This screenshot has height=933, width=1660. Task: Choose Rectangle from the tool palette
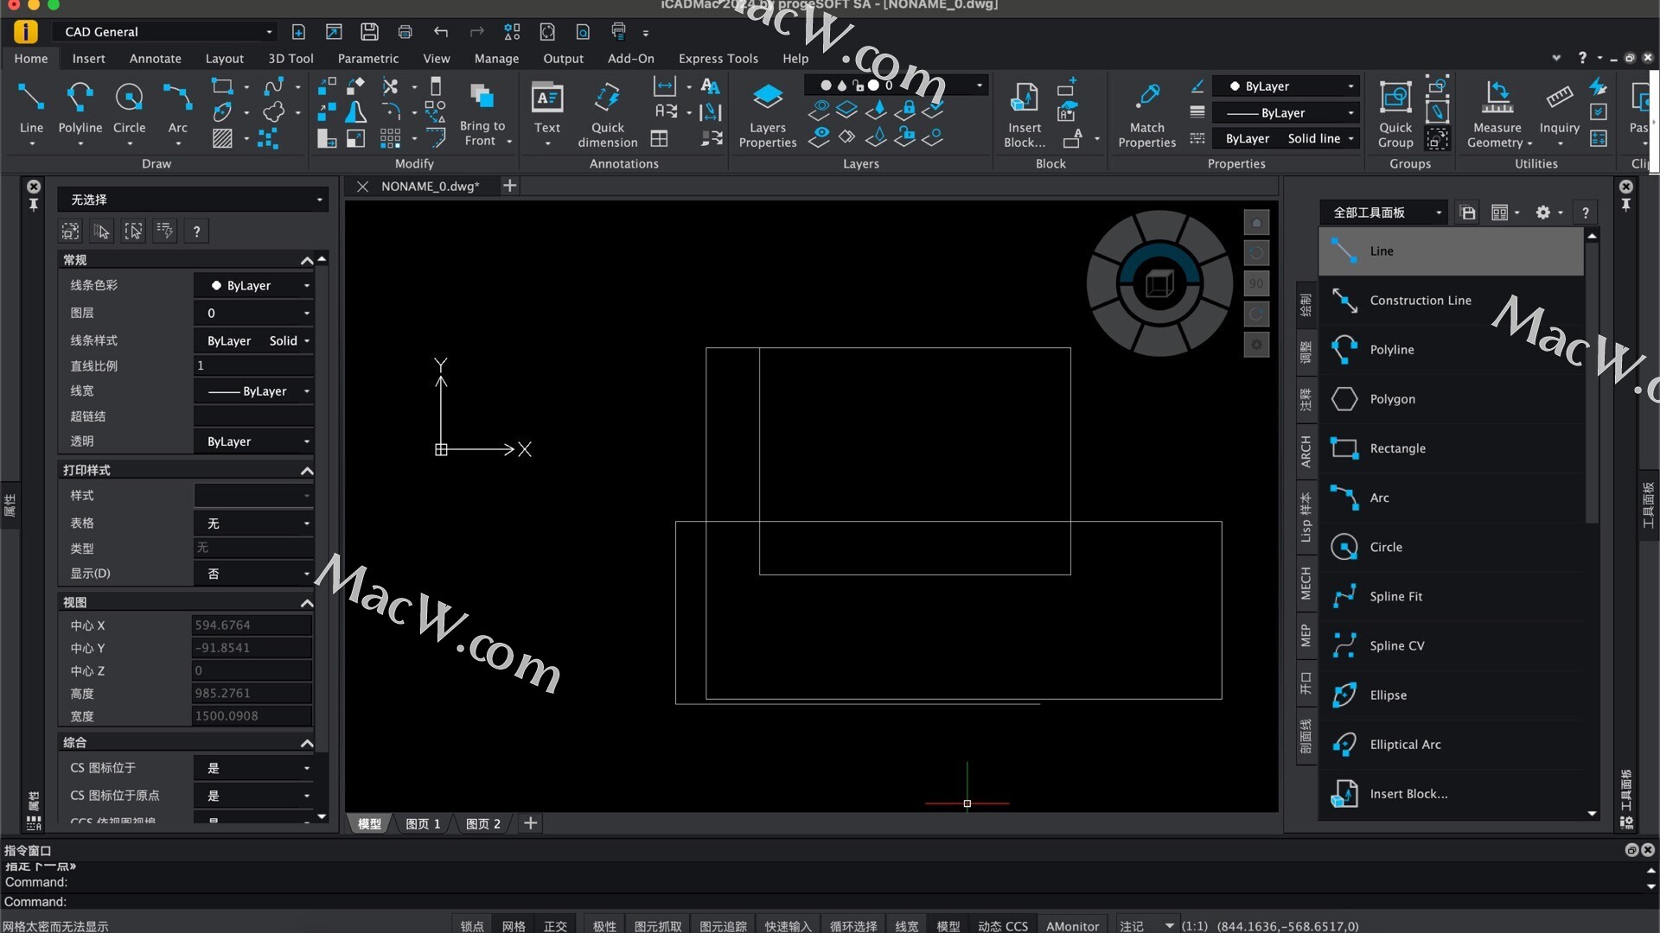pyautogui.click(x=1397, y=448)
